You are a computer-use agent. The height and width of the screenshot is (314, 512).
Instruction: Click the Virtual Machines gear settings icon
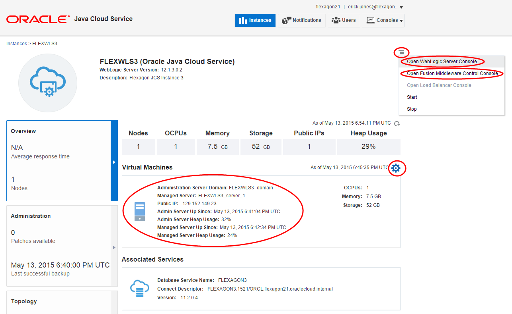396,168
